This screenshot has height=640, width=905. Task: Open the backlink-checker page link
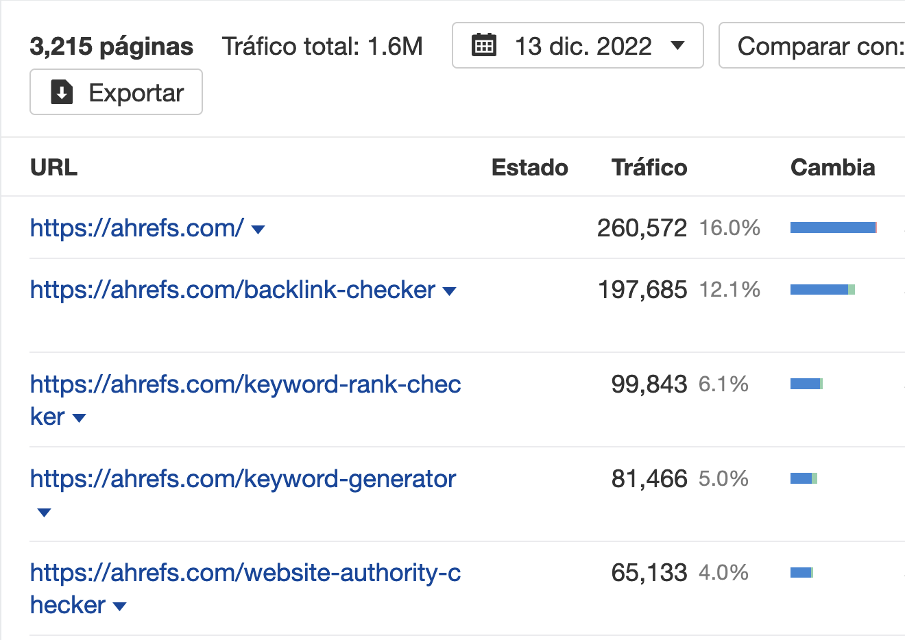click(x=232, y=290)
